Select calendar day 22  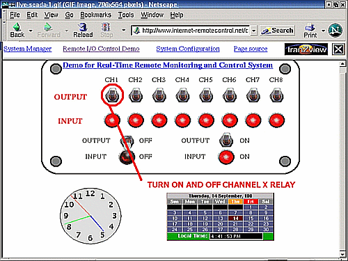(x=251, y=224)
